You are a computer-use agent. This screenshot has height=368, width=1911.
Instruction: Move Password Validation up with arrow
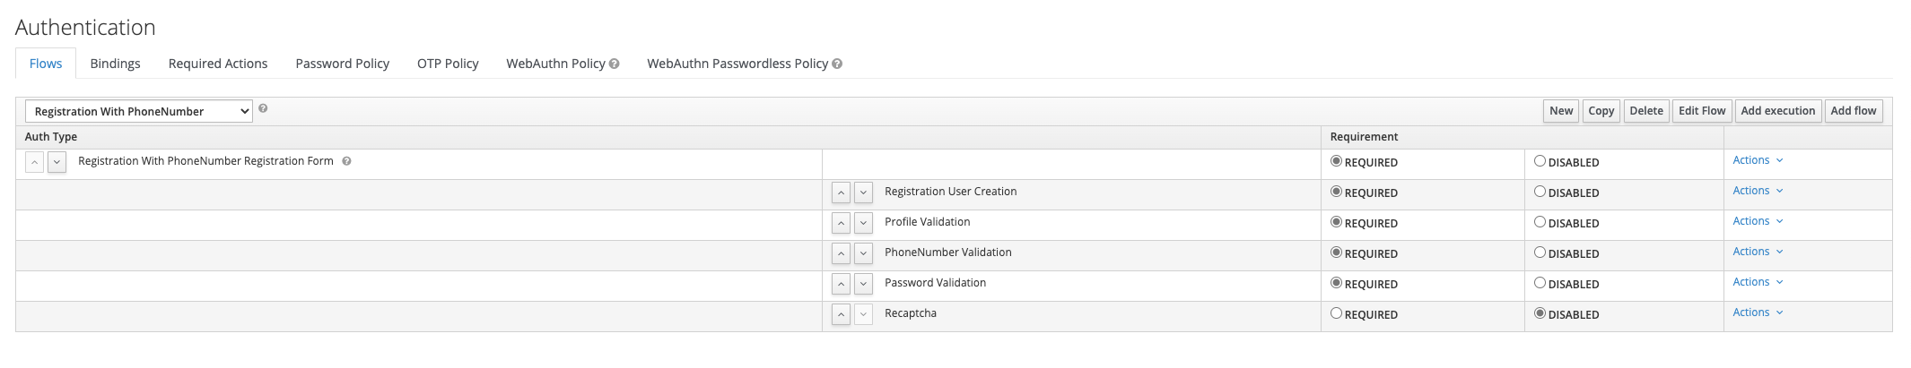tap(841, 284)
